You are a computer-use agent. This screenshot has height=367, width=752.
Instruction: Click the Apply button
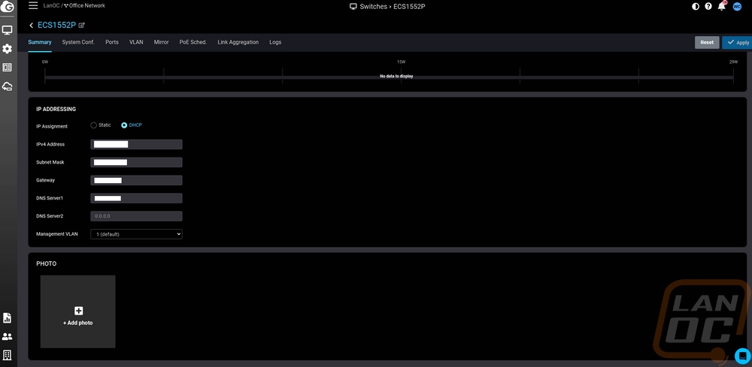tap(737, 43)
